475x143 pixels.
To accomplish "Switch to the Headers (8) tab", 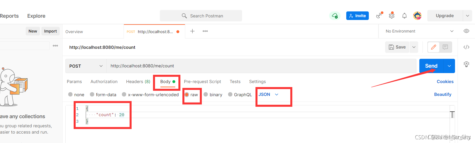I will click(138, 82).
